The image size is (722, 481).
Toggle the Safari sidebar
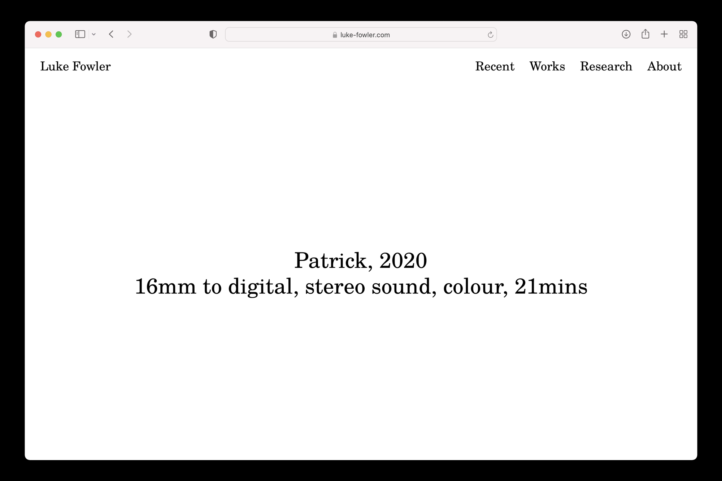tap(80, 34)
